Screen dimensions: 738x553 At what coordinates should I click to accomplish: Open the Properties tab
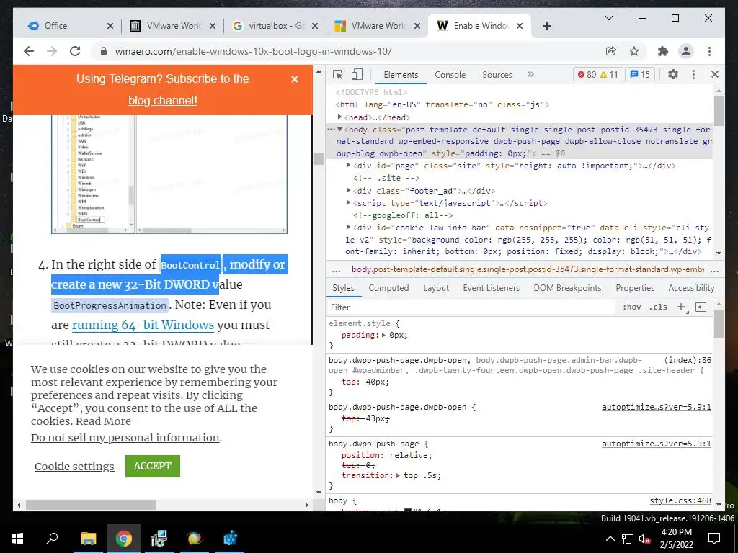[x=635, y=288]
